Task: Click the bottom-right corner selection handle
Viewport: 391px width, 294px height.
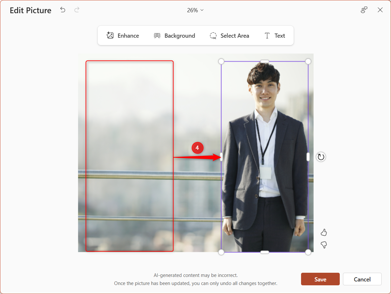Action: point(308,252)
